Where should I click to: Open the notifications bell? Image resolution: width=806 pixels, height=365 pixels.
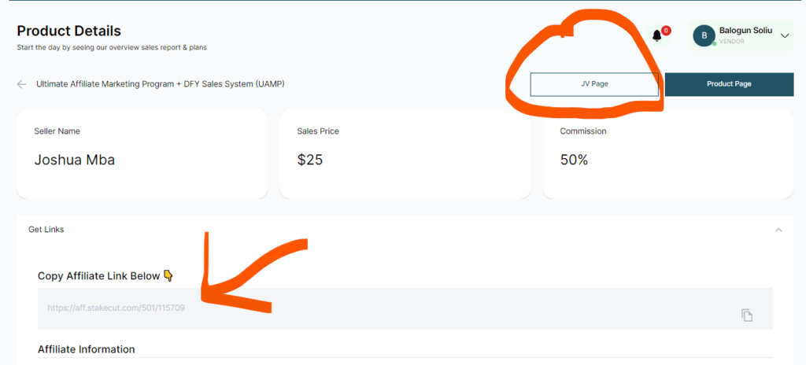[657, 36]
